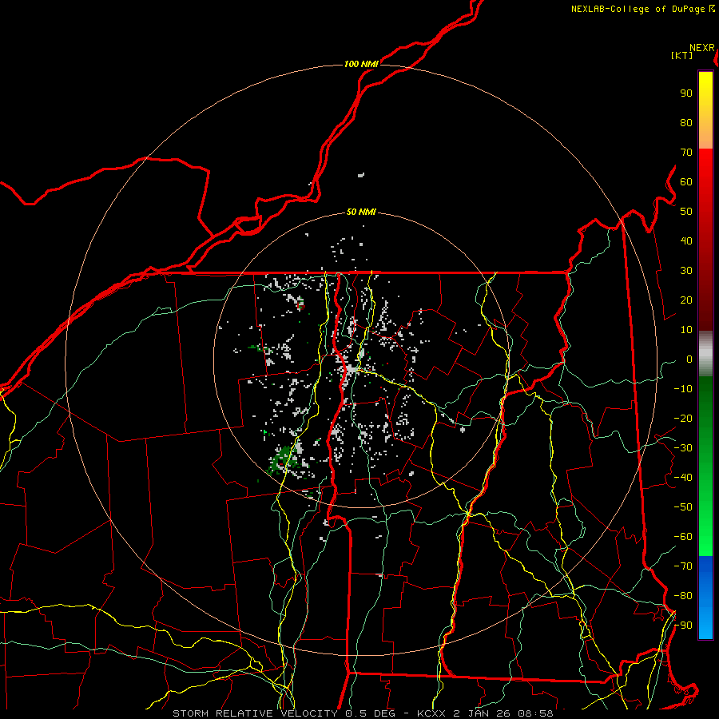
Task: Click the 80 value on the velocity scale
Action: (x=686, y=122)
